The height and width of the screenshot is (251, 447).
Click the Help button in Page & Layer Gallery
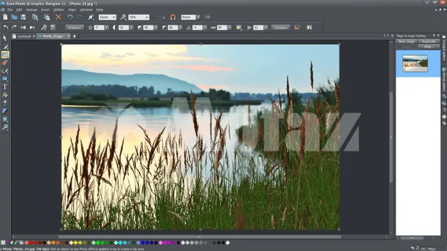pyautogui.click(x=428, y=47)
